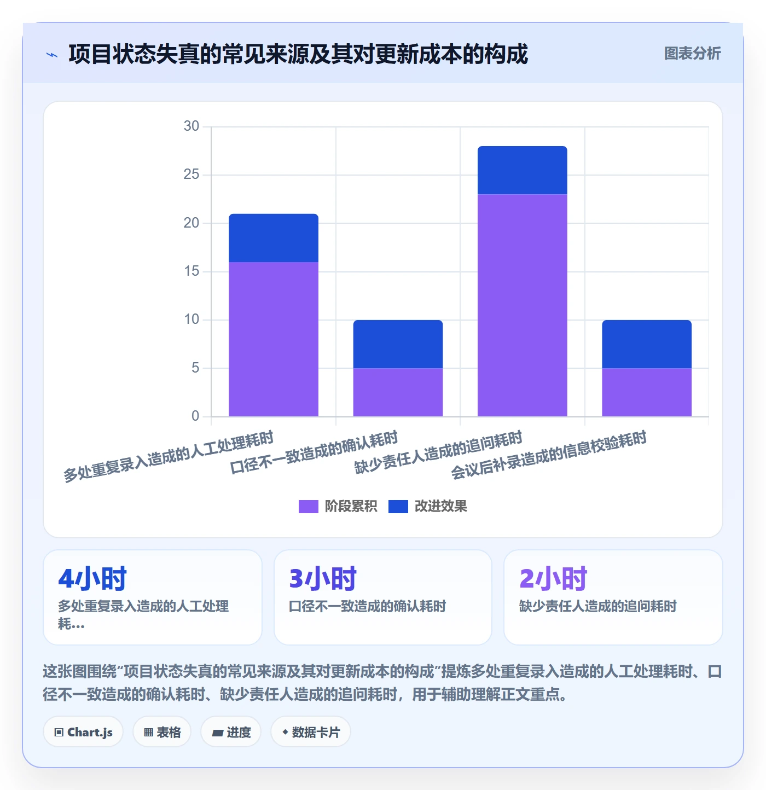Image resolution: width=766 pixels, height=790 pixels.
Task: Click purple bar segment for 多处重复录入造成的人工处理耗时
Action: pos(274,339)
